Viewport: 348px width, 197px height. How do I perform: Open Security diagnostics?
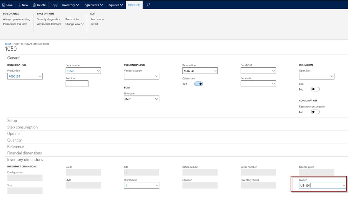(48, 19)
